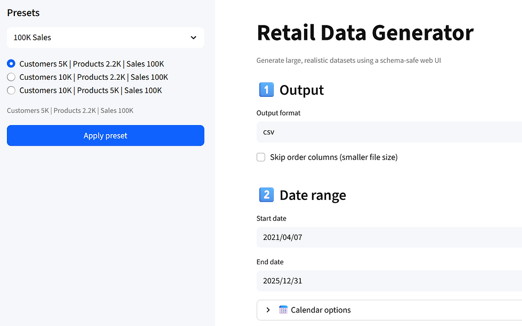Screen dimensions: 522x326
Task: Click the End date field showing 2025/12/31
Action: click(x=389, y=281)
